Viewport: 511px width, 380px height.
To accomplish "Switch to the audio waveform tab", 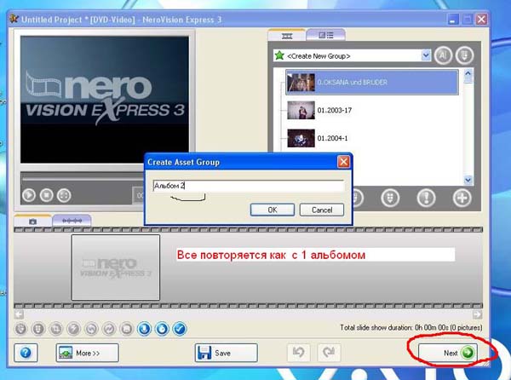I will click(x=72, y=221).
